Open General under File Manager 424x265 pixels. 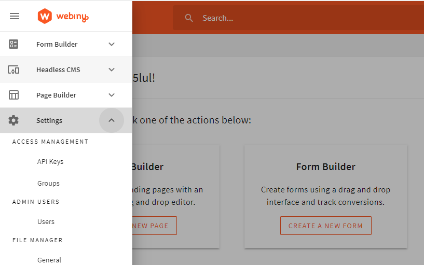point(49,260)
